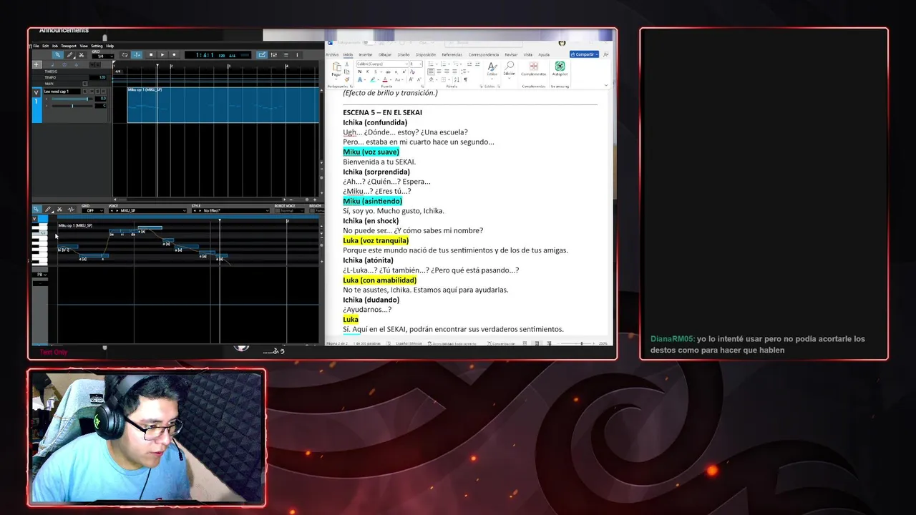The height and width of the screenshot is (515, 916).
Task: Apply red font color in Word
Action: [385, 79]
